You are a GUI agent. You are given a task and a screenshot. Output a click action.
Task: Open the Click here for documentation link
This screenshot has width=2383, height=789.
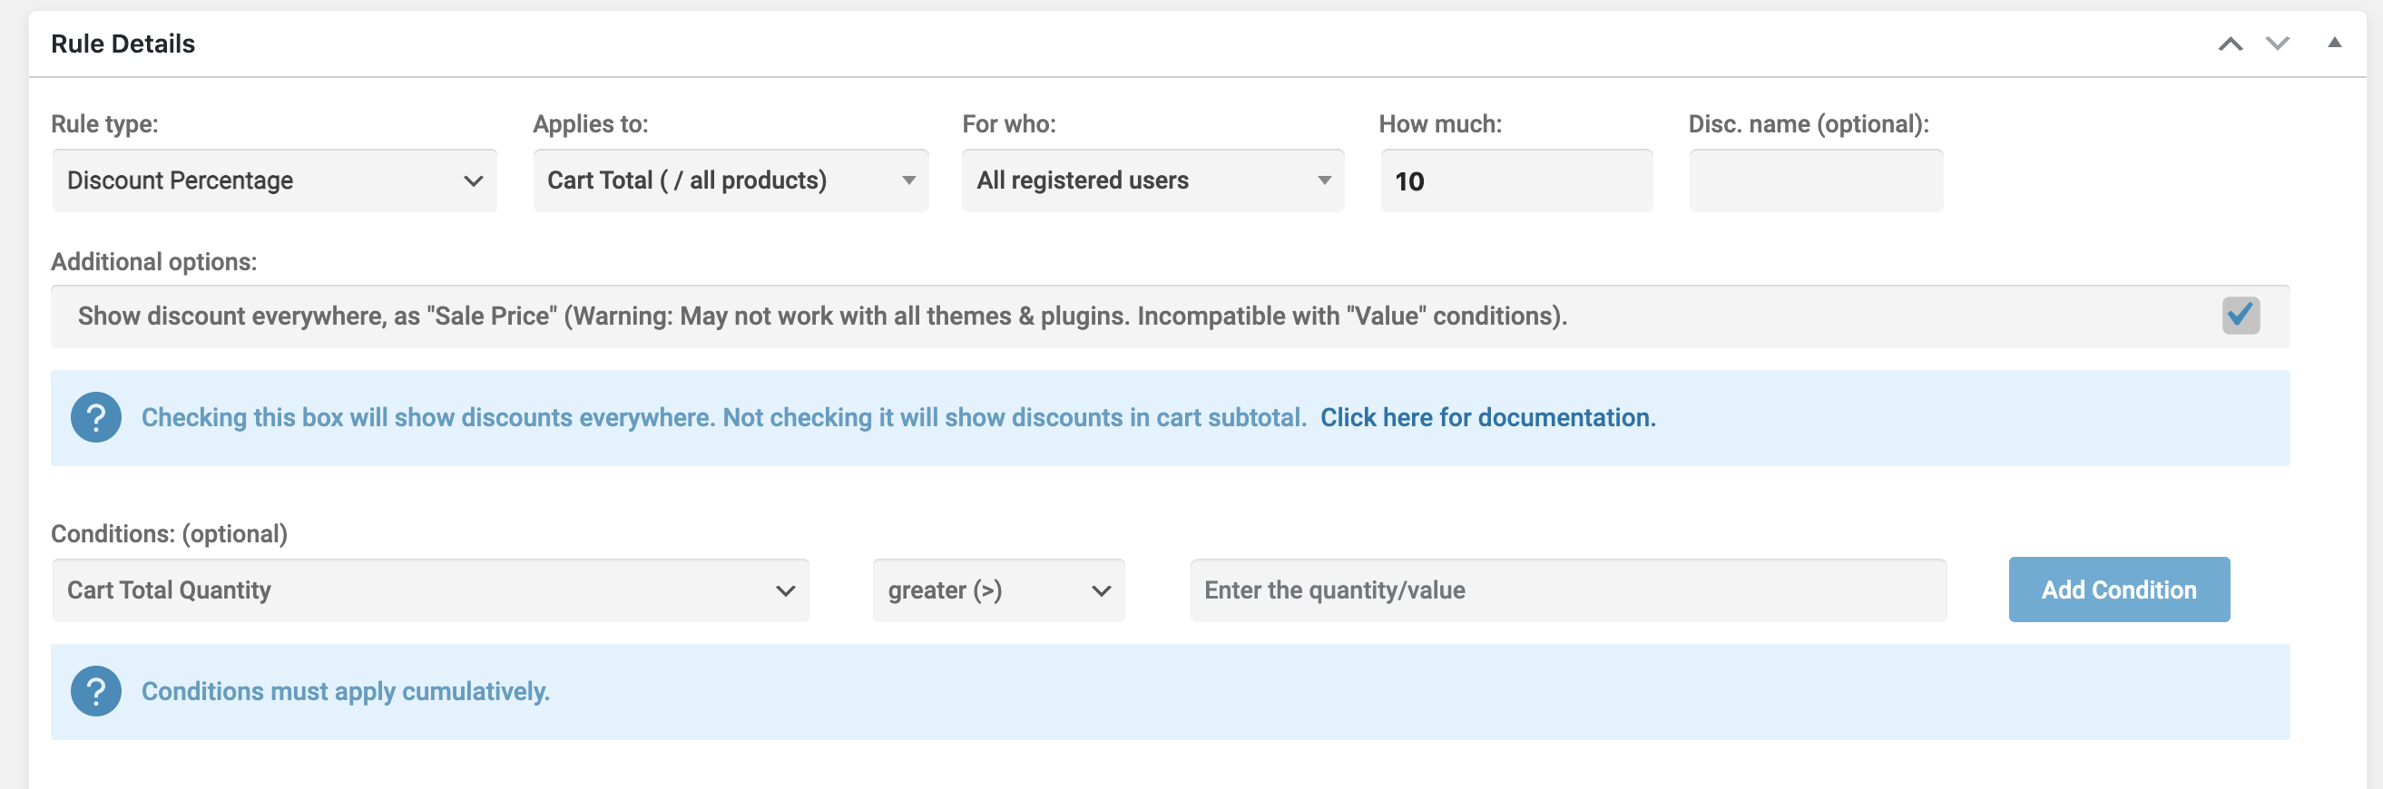[x=1487, y=417]
